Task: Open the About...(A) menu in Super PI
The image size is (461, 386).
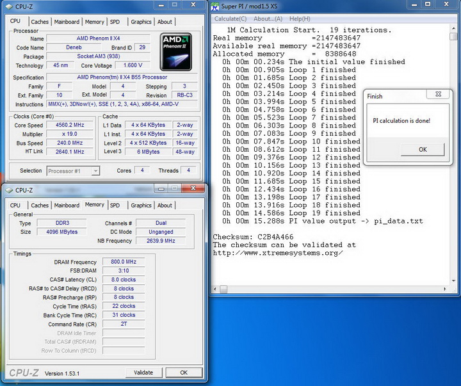Action: 268,19
